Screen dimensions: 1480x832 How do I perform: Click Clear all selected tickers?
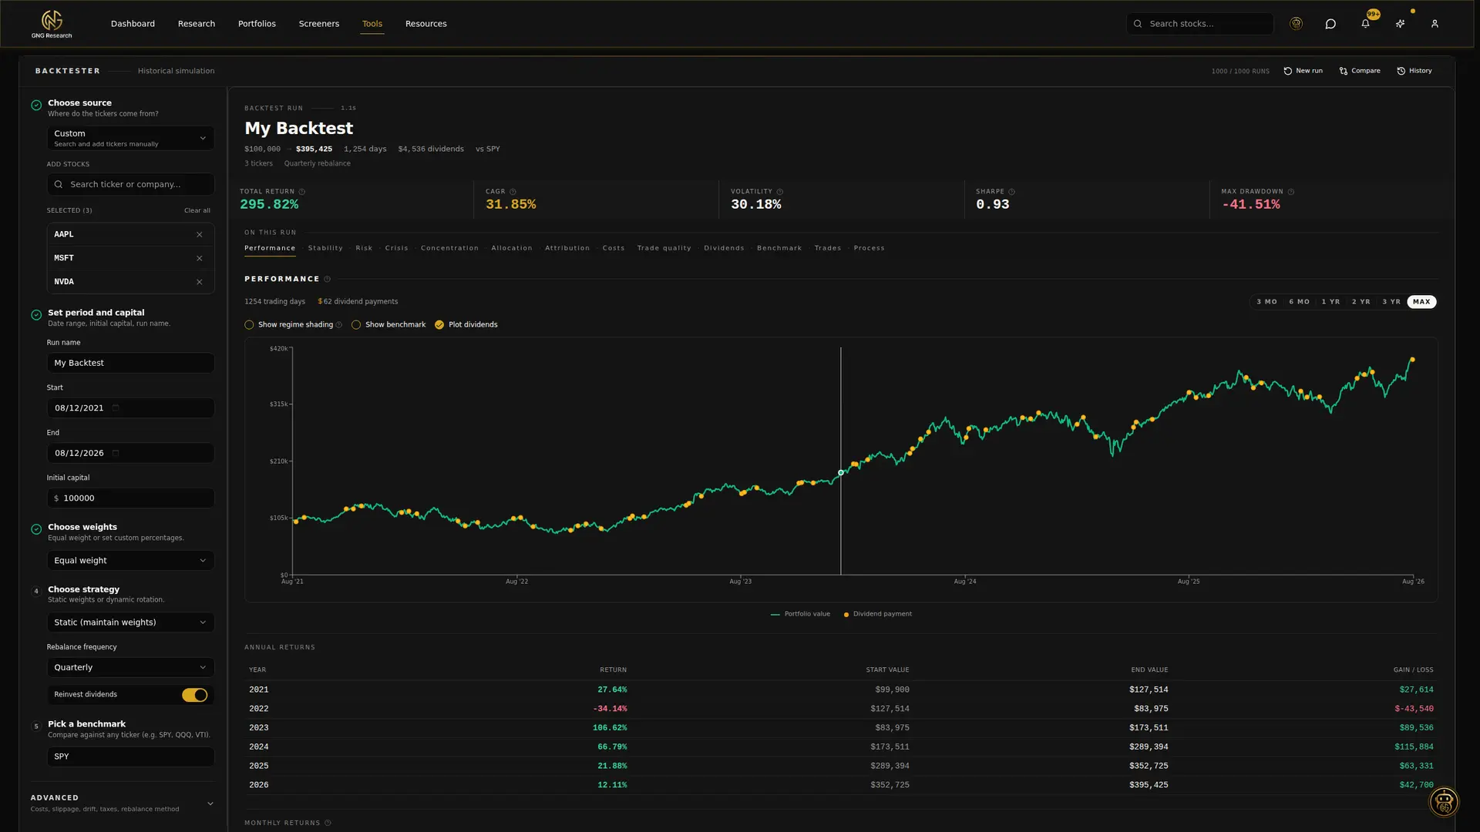click(x=197, y=211)
